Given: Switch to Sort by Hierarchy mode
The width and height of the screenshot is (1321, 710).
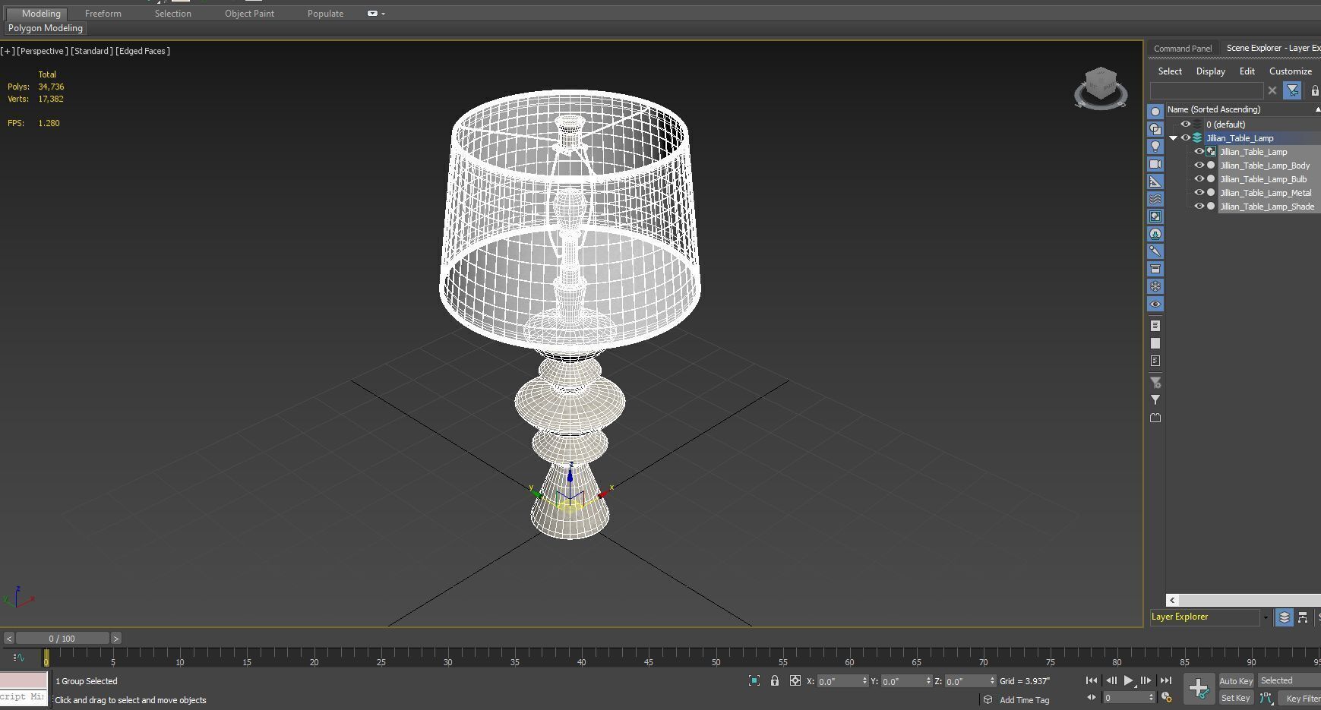Looking at the screenshot, I should click(1303, 617).
